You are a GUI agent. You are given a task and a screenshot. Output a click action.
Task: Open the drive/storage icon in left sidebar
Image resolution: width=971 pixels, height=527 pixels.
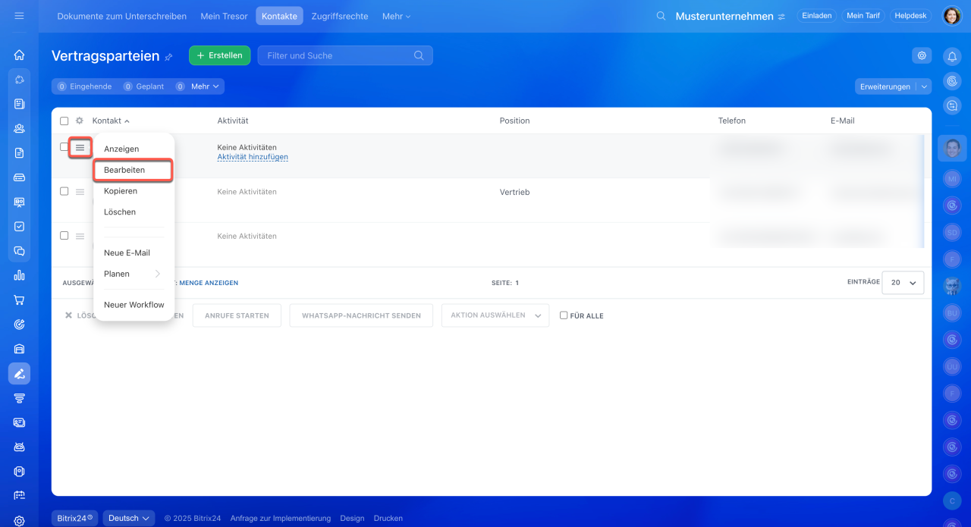(x=19, y=177)
